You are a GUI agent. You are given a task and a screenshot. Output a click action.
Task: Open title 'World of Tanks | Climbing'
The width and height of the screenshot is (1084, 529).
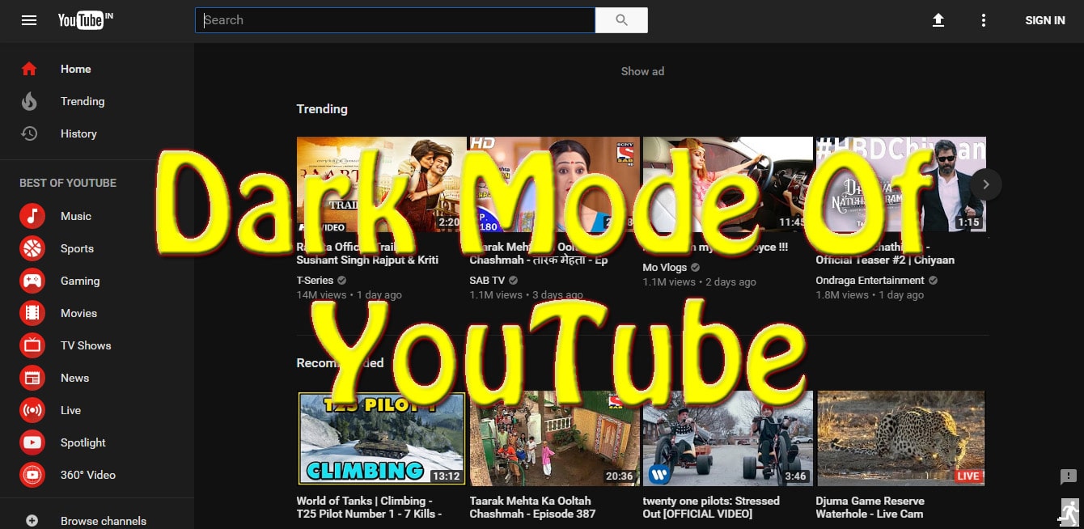369,507
